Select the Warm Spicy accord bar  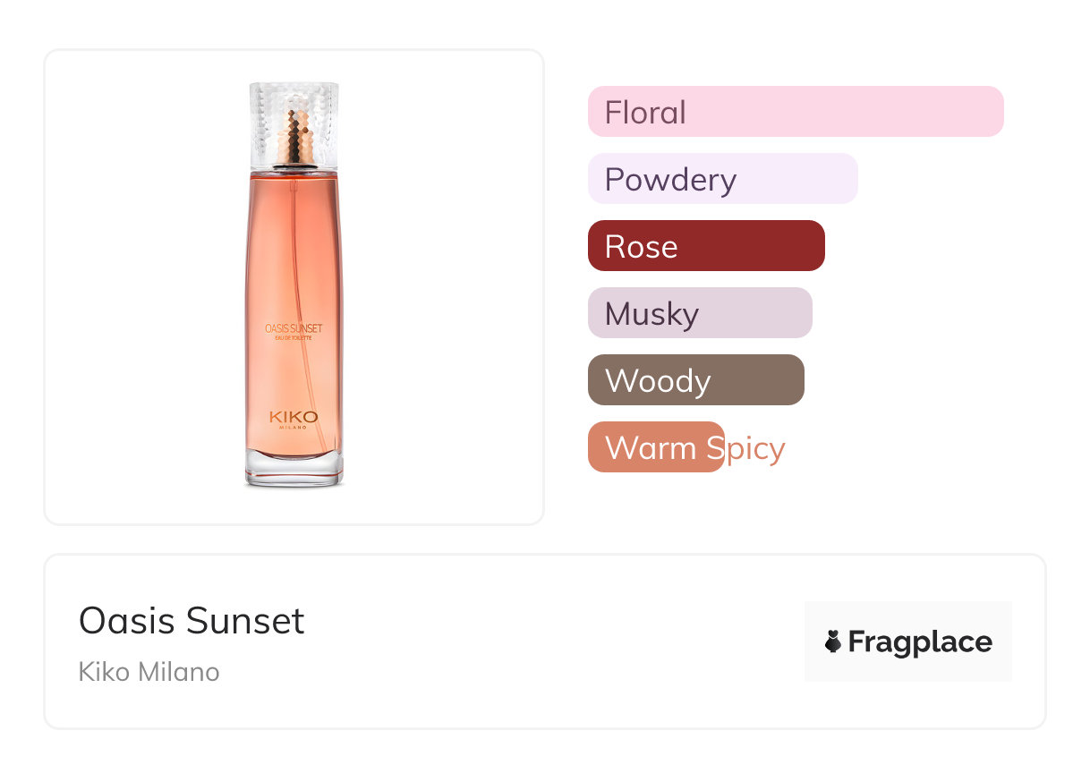656,447
